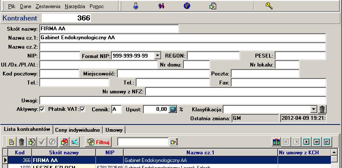Click in the Nazwa cz.2 field

tap(183, 47)
